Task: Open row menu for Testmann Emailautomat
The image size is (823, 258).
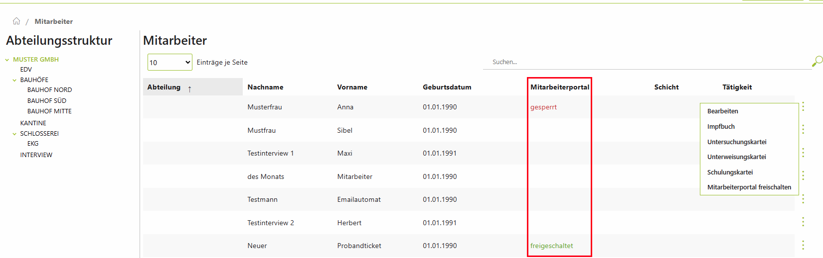Action: point(803,199)
